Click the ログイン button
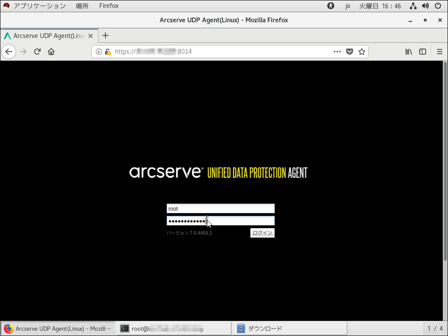The height and width of the screenshot is (336, 448). [262, 233]
